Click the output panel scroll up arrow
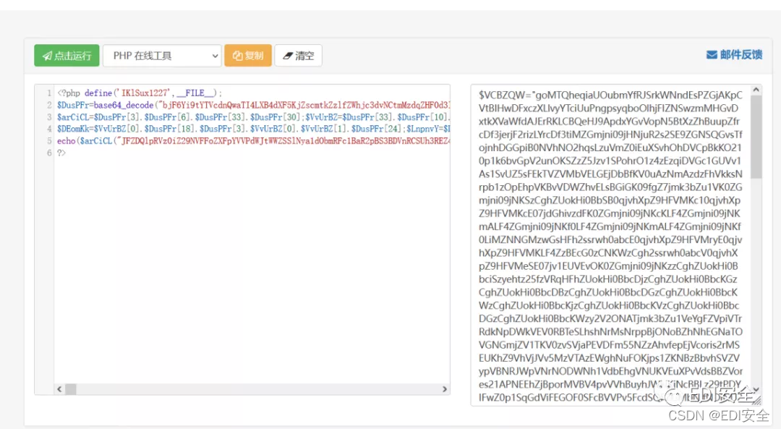 (756, 90)
